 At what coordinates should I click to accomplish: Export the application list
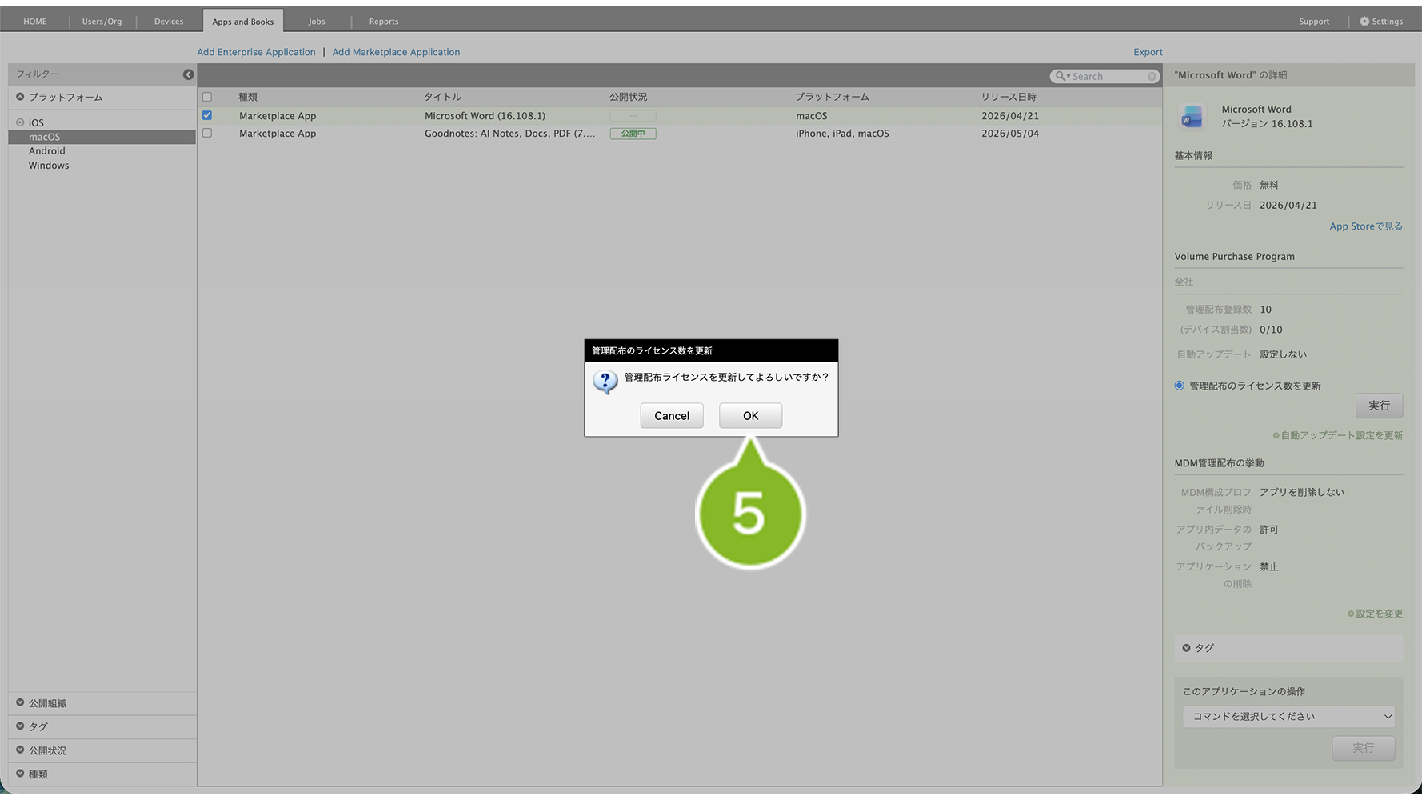click(1148, 52)
